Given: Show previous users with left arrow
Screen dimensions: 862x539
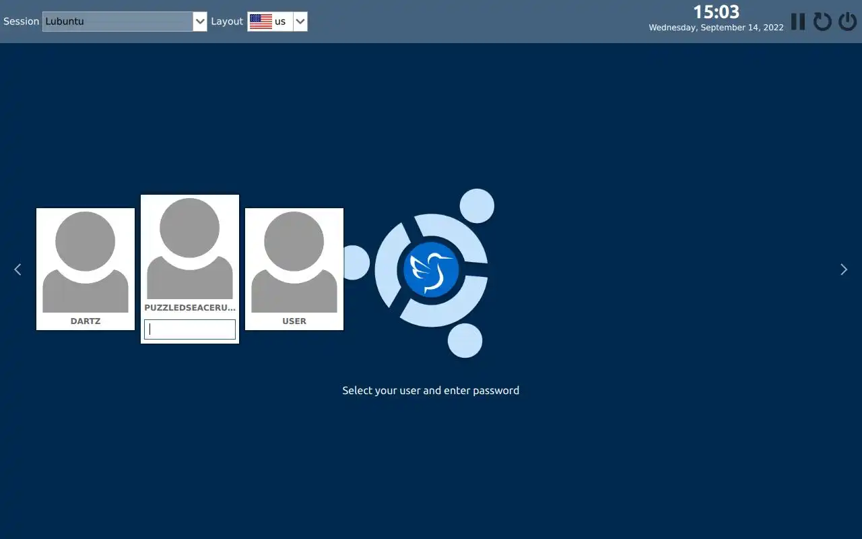Looking at the screenshot, I should pos(18,269).
